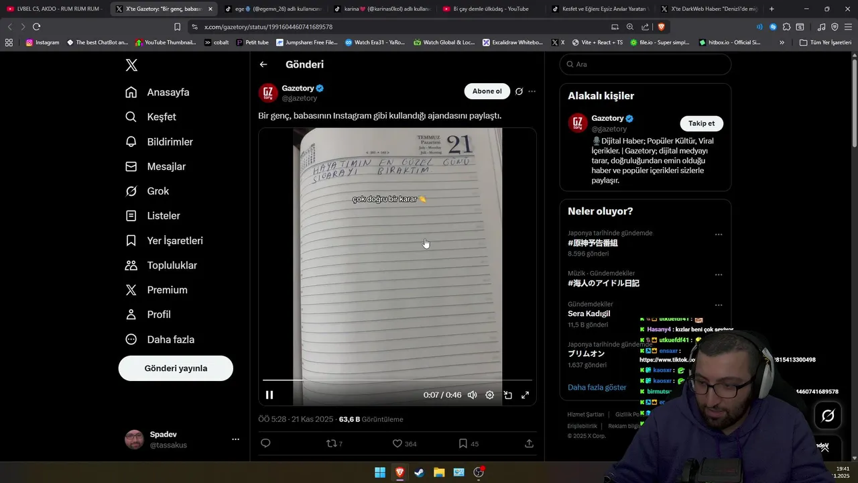Screen dimensions: 858x483
Task: Bookmark the post with 45 bookmarks
Action: 469,443
